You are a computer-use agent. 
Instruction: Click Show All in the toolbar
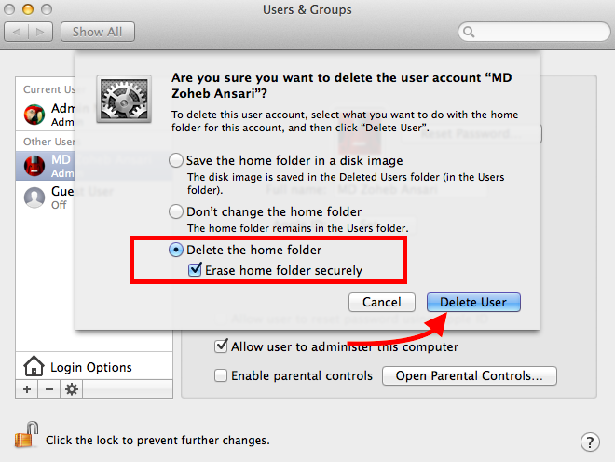tap(98, 32)
